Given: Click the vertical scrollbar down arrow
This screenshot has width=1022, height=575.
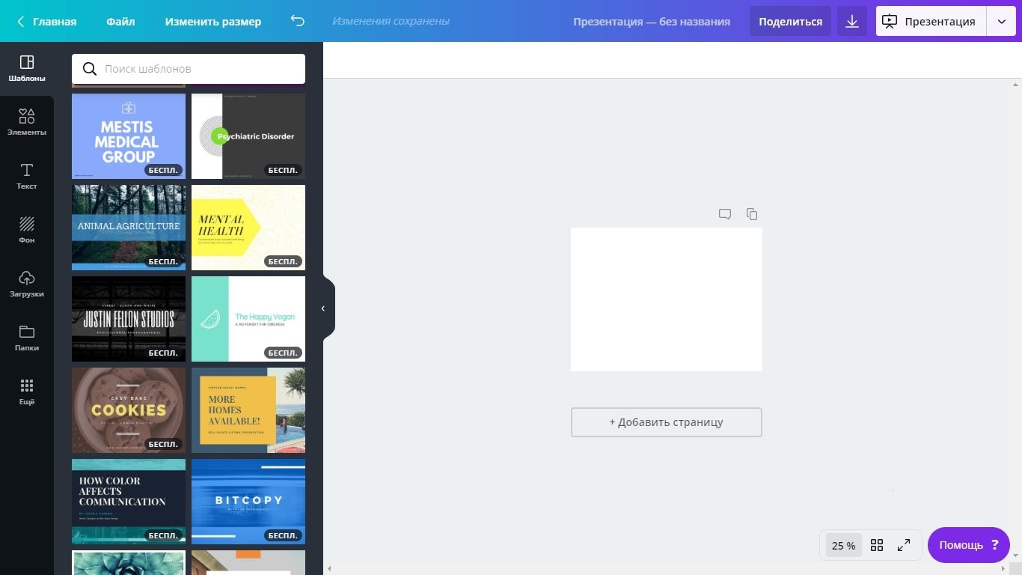Looking at the screenshot, I should [x=1015, y=555].
